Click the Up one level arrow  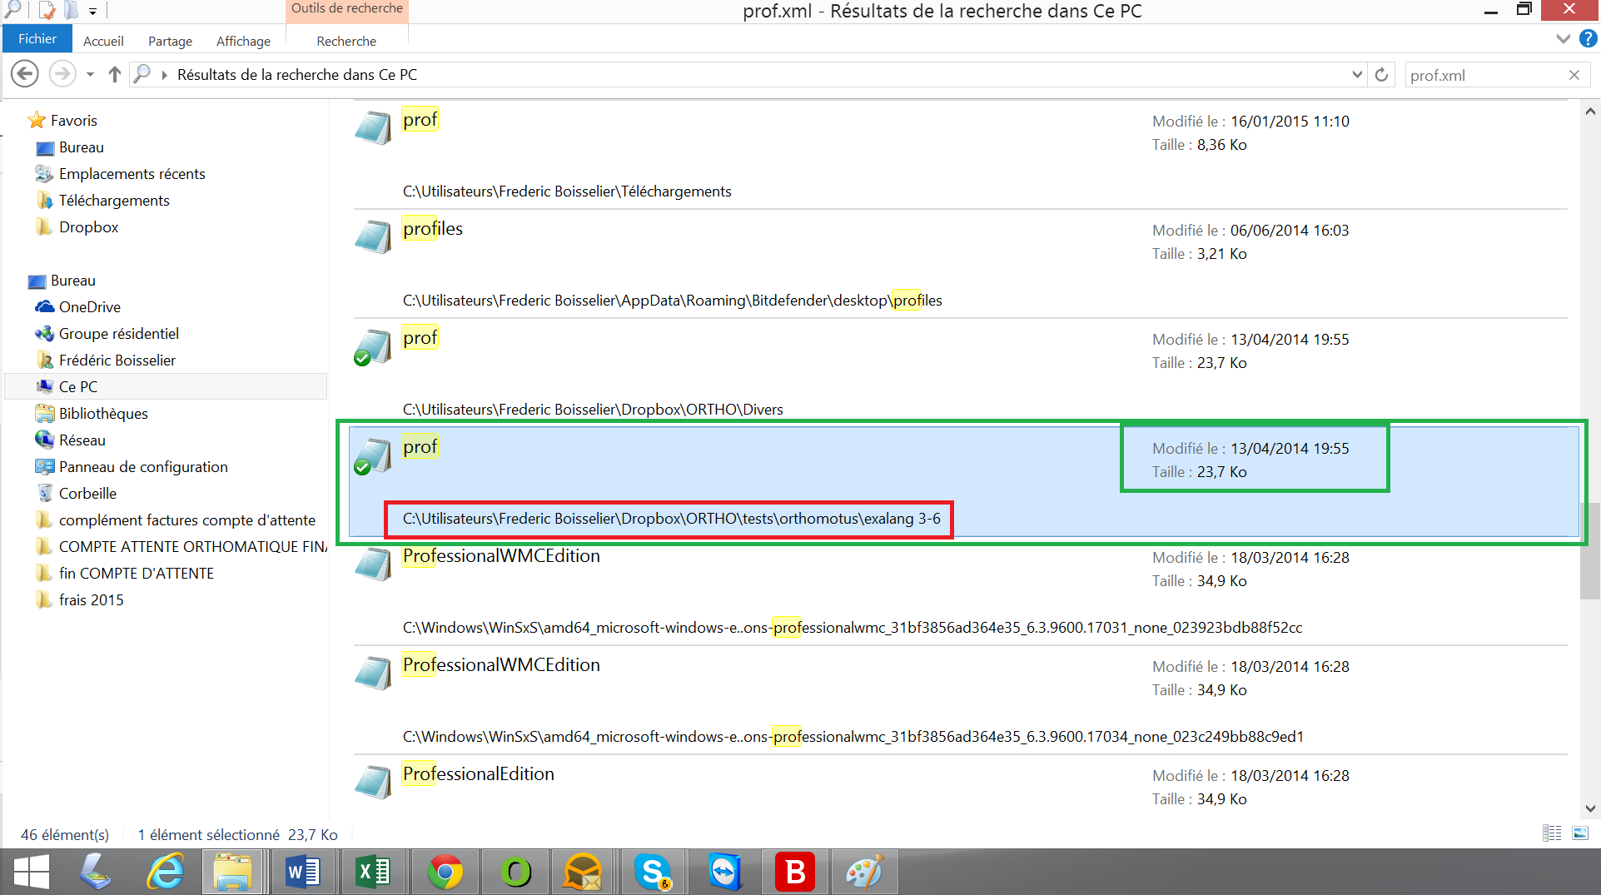click(115, 74)
